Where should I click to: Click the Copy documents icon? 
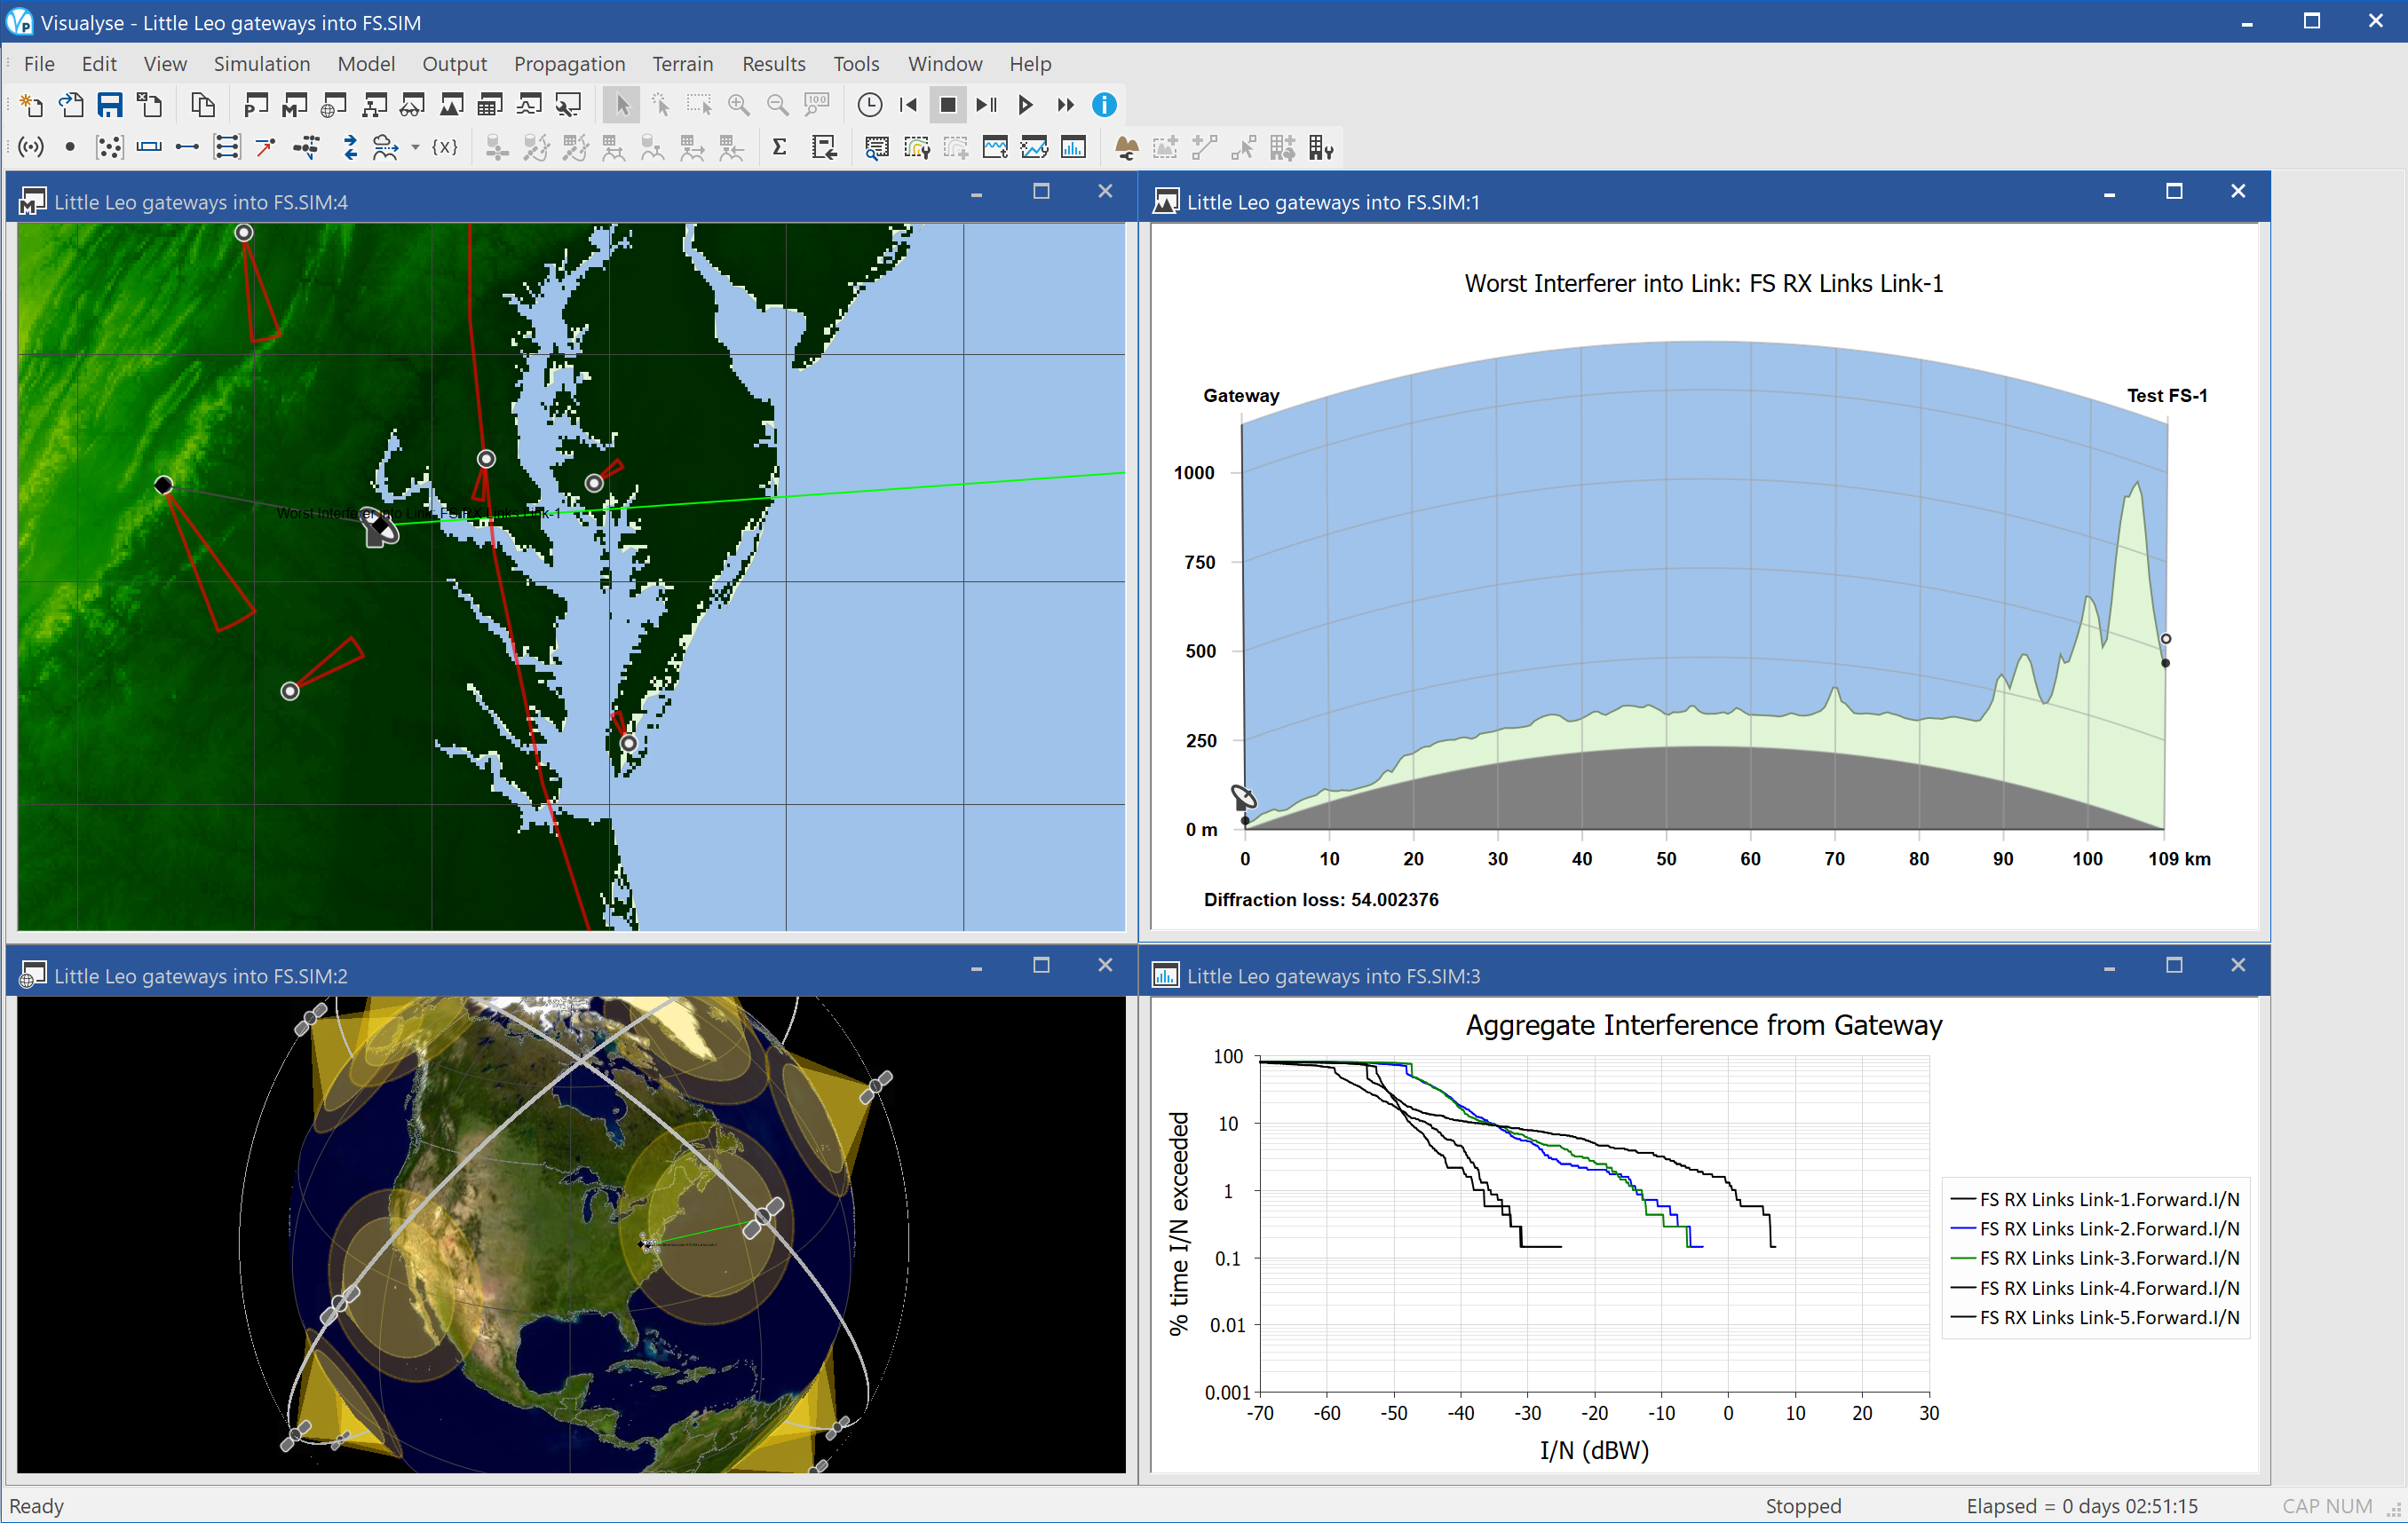click(203, 105)
